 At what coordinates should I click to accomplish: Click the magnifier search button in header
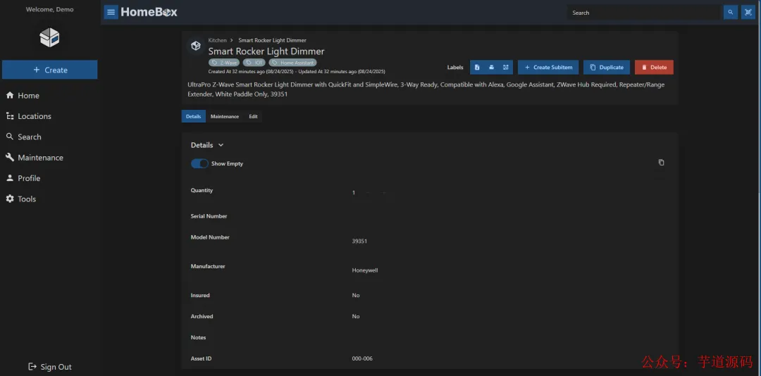point(731,12)
